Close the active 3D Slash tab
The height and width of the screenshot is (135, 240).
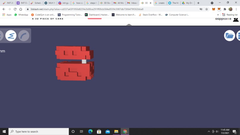tap(150, 3)
